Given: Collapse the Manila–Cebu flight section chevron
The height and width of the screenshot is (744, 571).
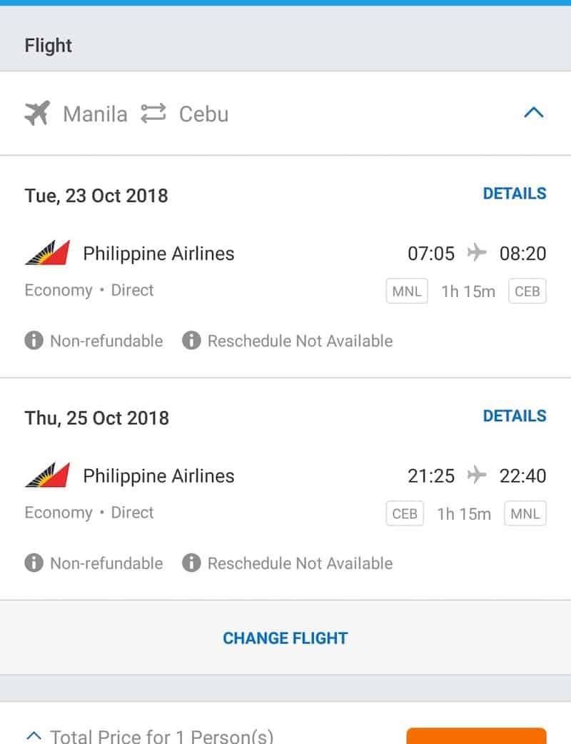Looking at the screenshot, I should (x=533, y=113).
